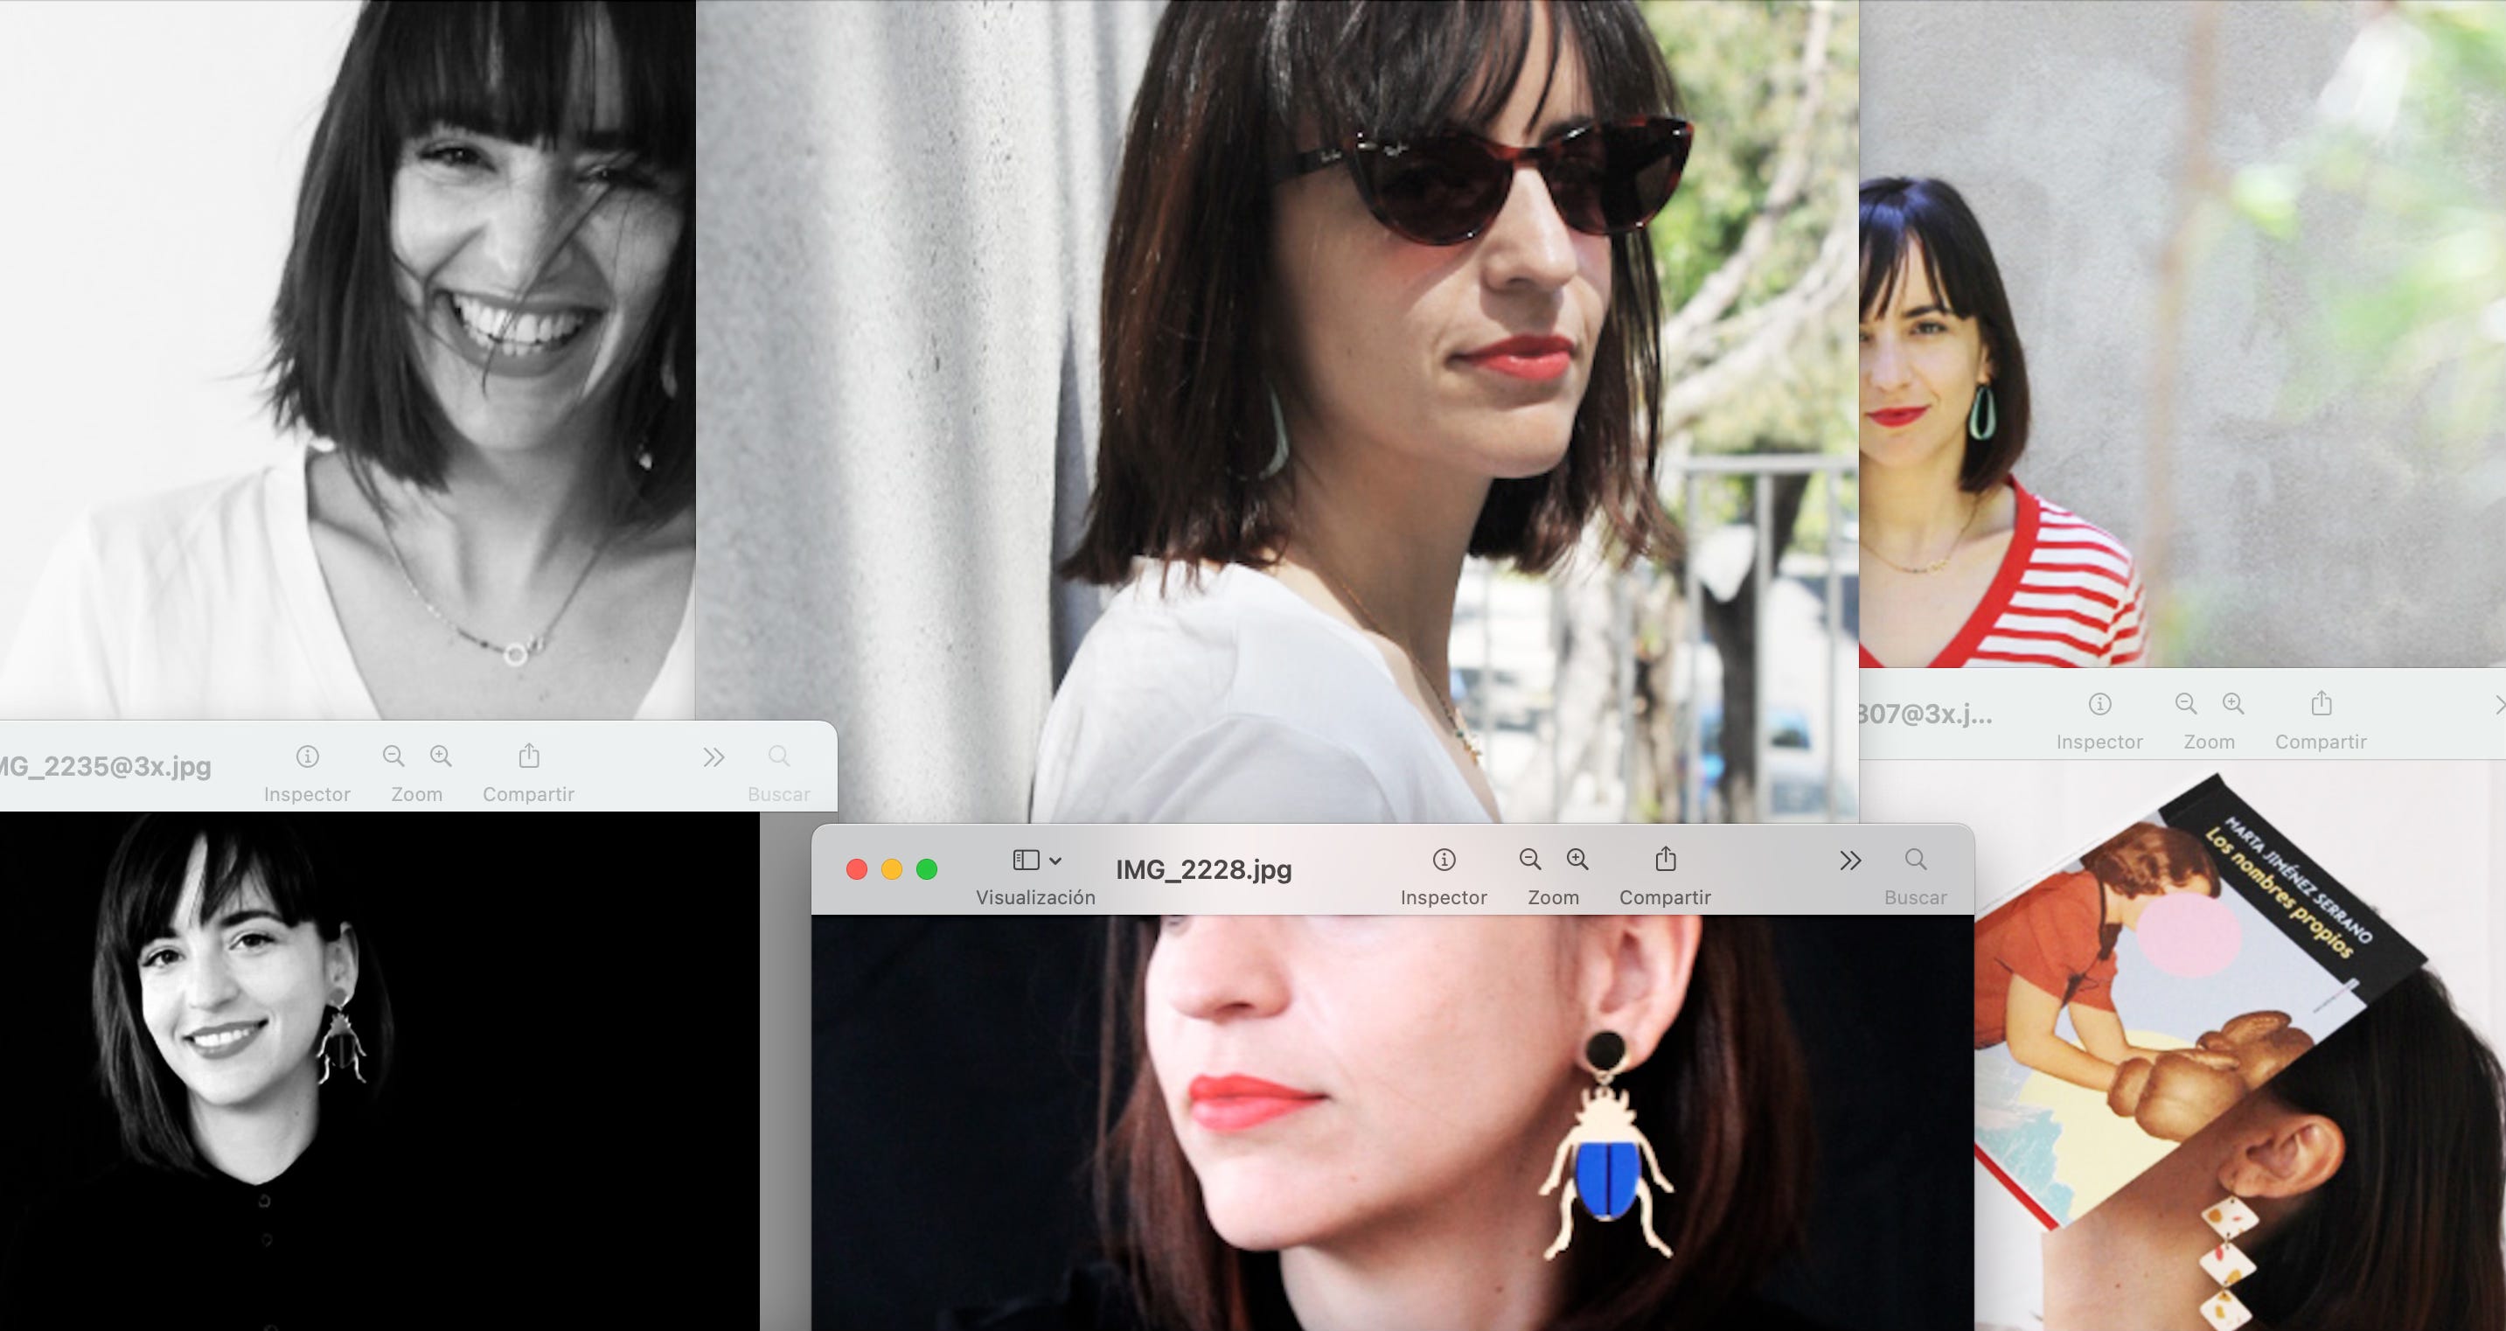Viewport: 2506px width, 1331px height.
Task: Click the 307@3x.j... window title
Action: click(1925, 714)
